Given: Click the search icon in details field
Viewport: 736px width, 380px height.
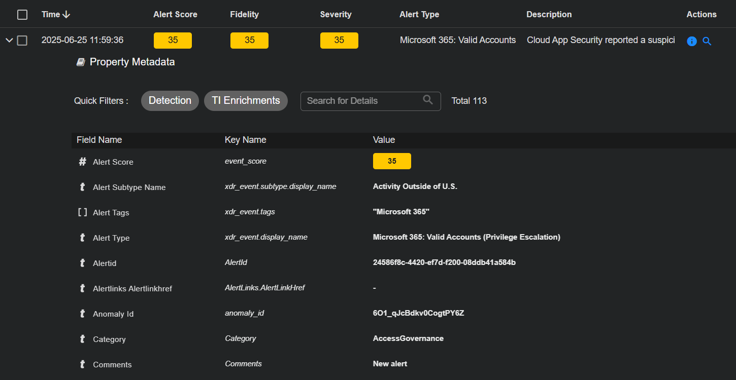Looking at the screenshot, I should coord(428,100).
